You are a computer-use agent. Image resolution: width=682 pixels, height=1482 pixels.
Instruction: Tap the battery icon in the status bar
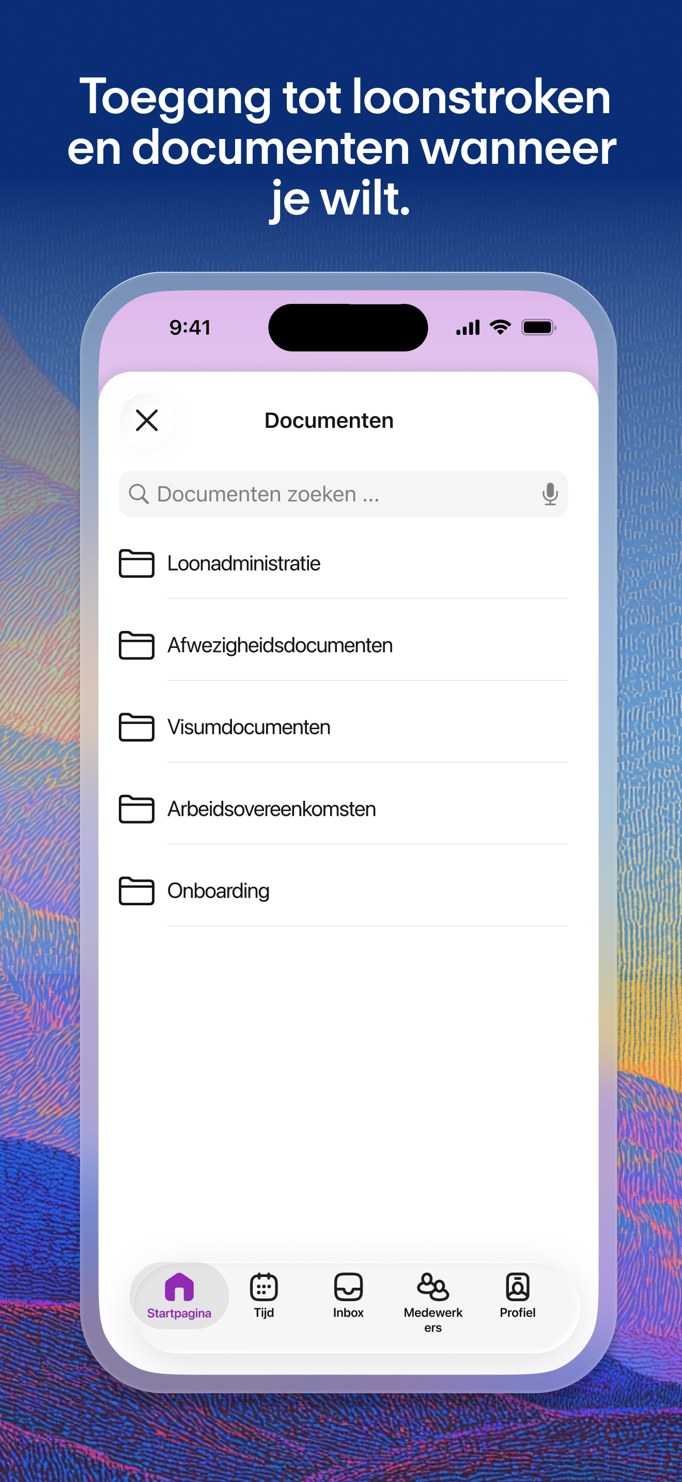[x=539, y=327]
